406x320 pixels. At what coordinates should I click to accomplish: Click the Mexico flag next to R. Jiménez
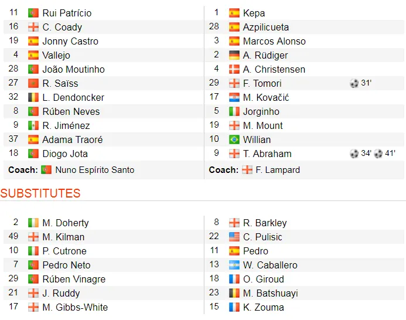pos(33,125)
